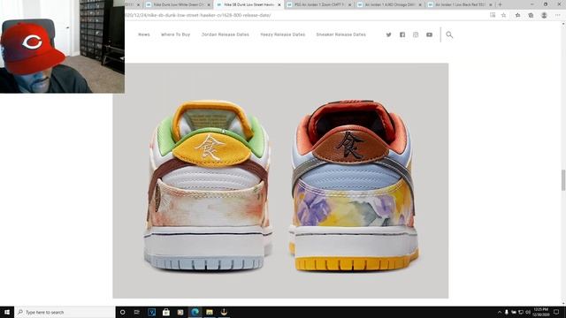The image size is (566, 318).
Task: Go to Jordan Release Dates
Action: pyautogui.click(x=226, y=34)
